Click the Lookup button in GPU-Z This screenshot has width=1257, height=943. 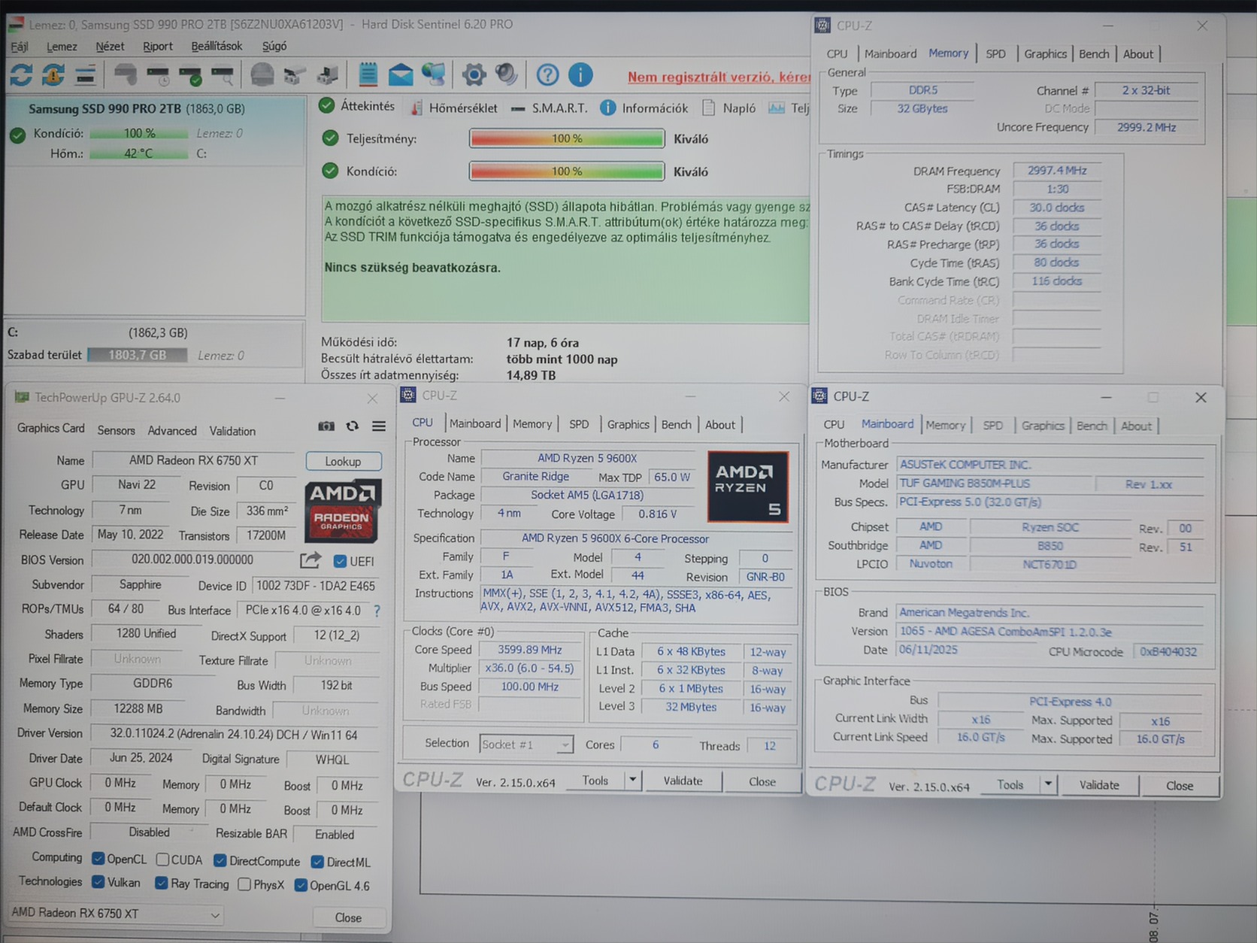(x=343, y=461)
